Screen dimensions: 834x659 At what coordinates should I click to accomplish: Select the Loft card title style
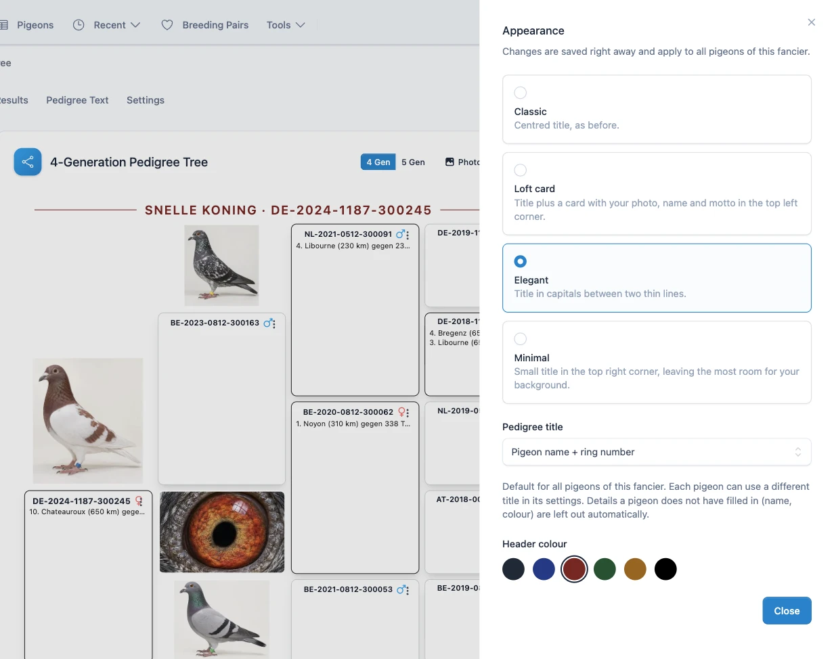click(657, 194)
